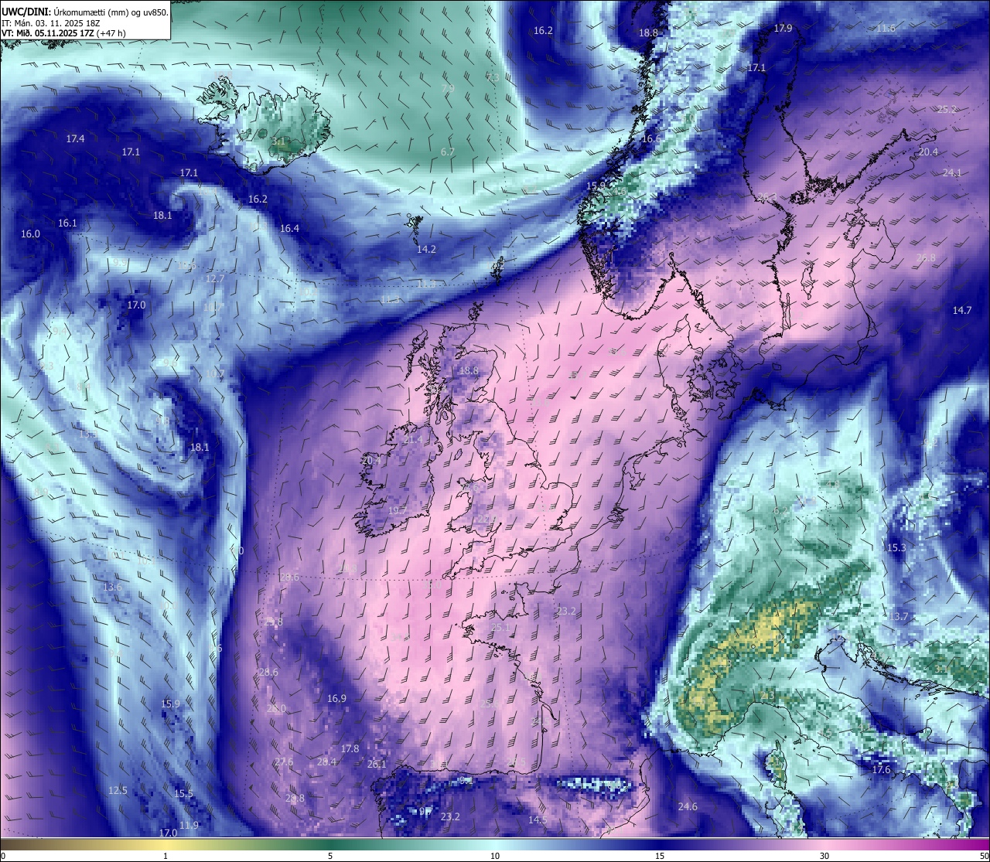990x862 pixels.
Task: Click the color scale tick label "50"
Action: click(983, 856)
